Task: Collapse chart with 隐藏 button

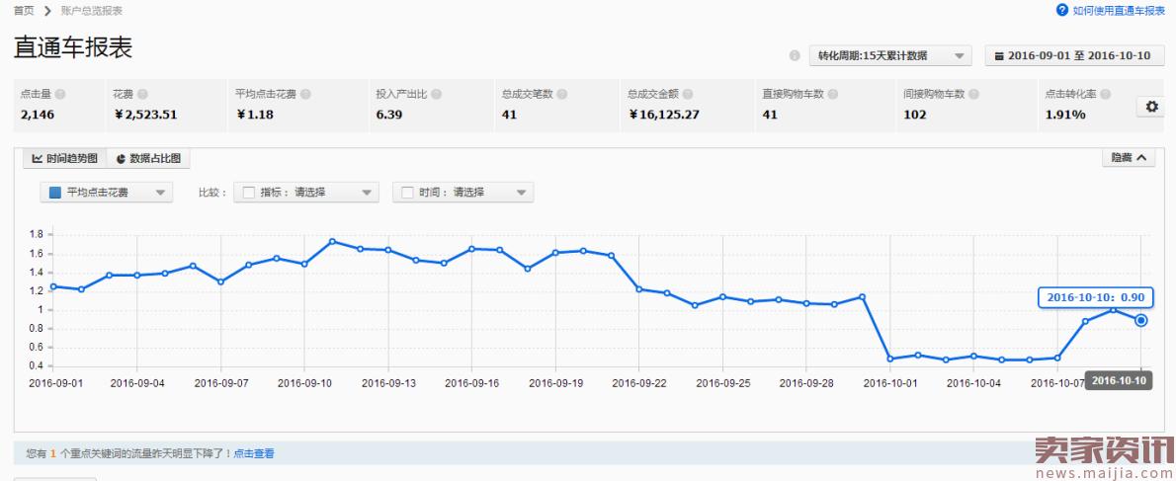Action: point(1129,157)
